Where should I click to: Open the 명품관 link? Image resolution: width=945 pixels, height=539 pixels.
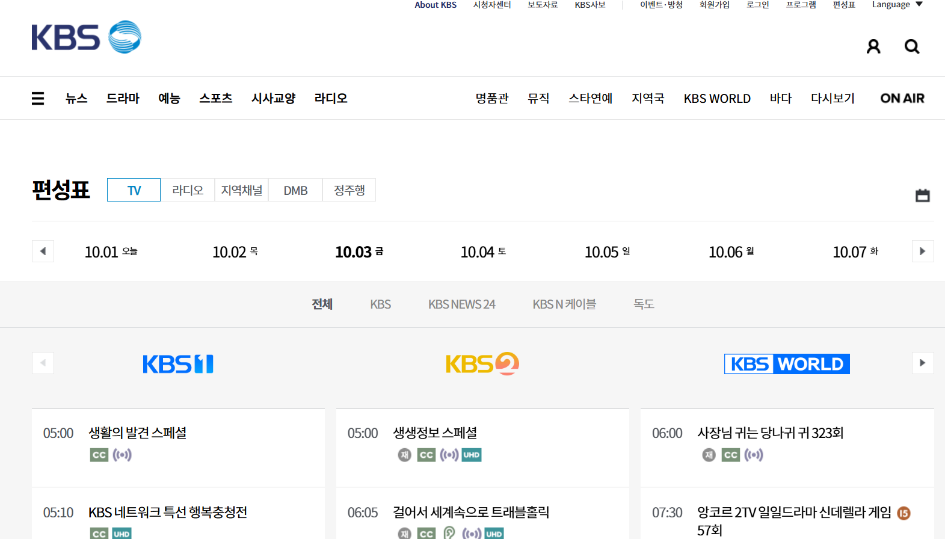point(492,98)
